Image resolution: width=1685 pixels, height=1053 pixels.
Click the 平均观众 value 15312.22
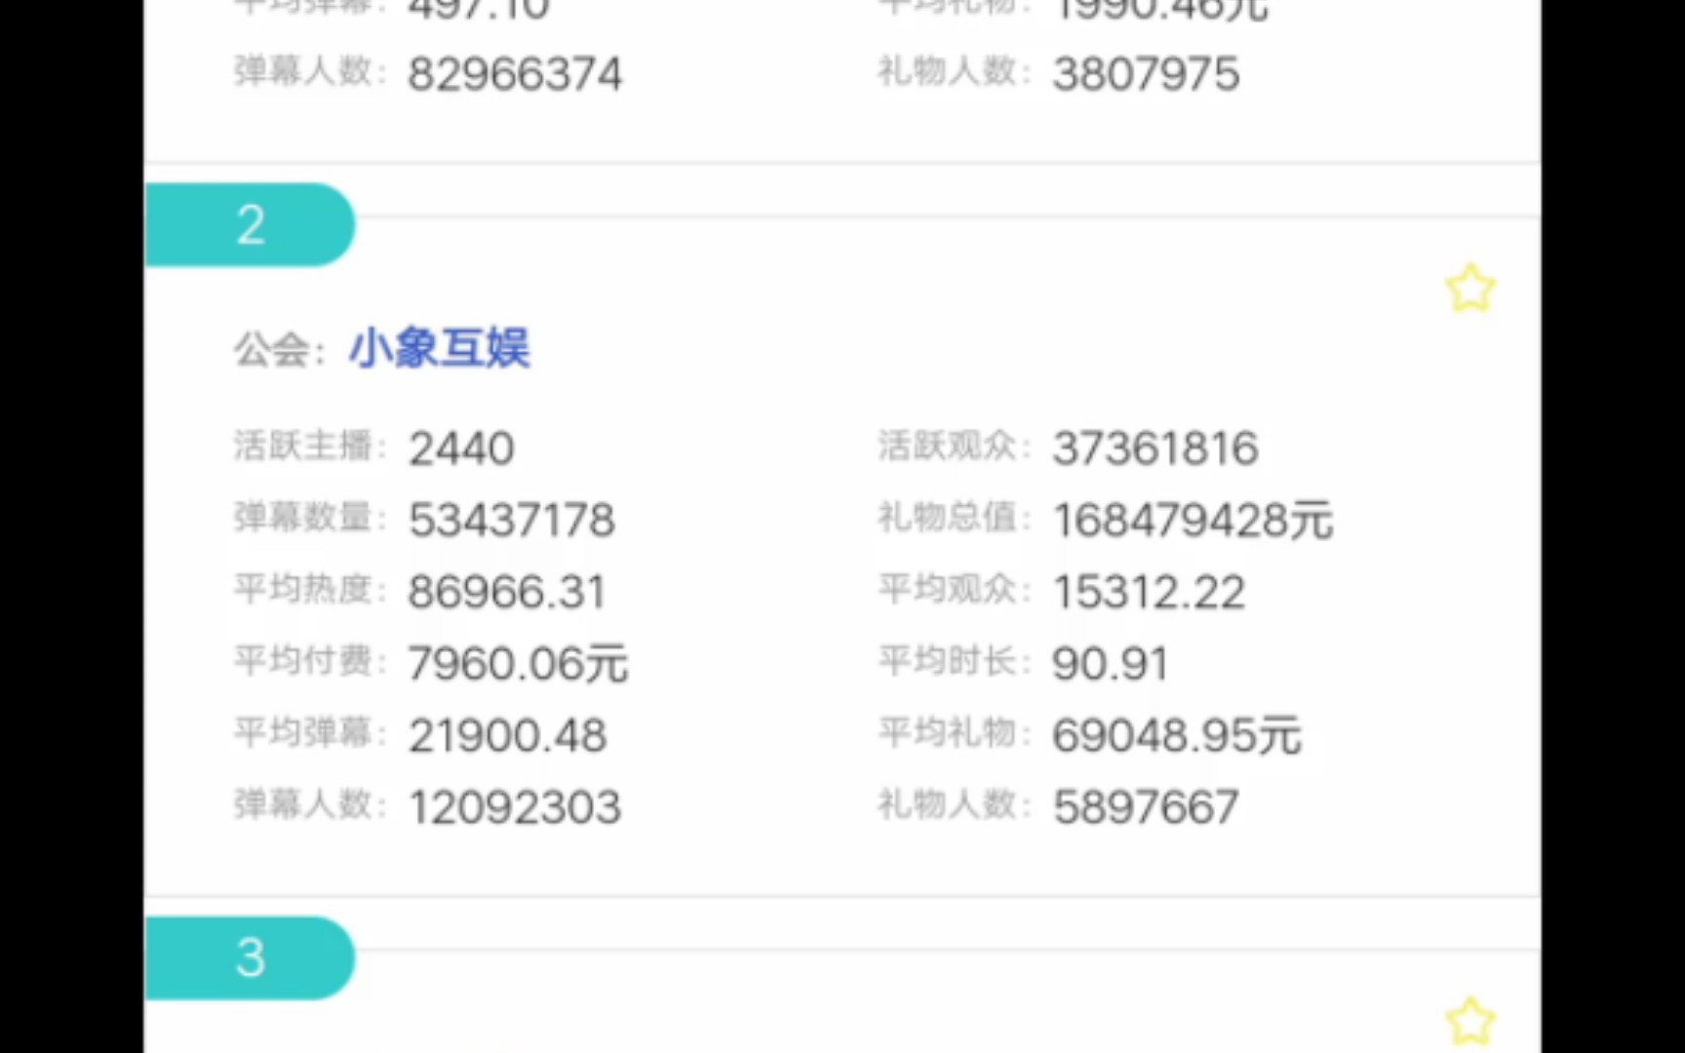click(x=1150, y=592)
